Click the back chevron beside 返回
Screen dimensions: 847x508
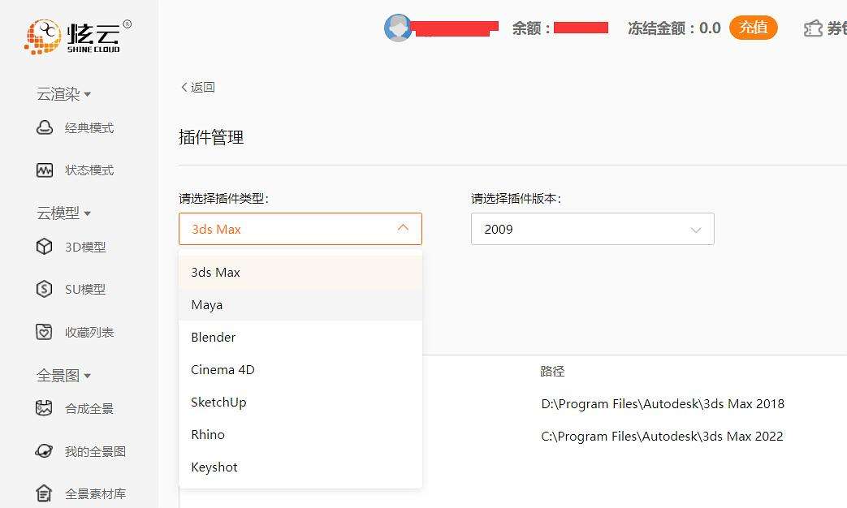coord(184,87)
